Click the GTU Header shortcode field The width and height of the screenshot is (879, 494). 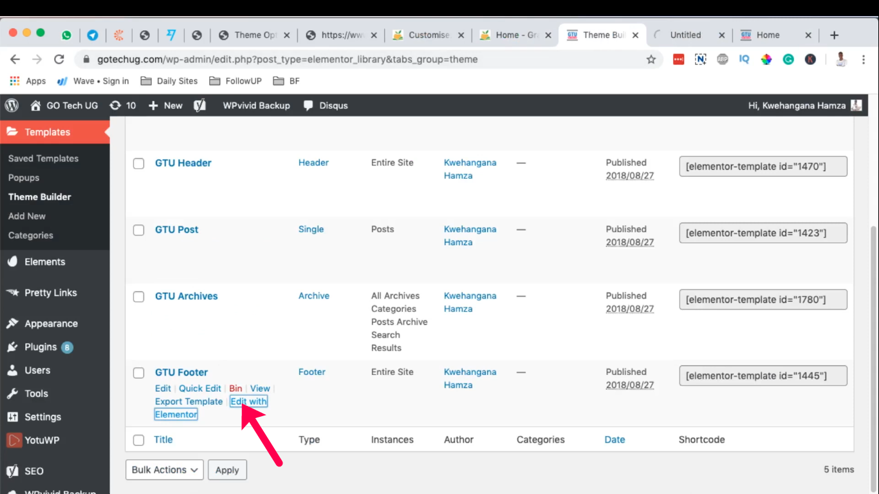(x=763, y=167)
